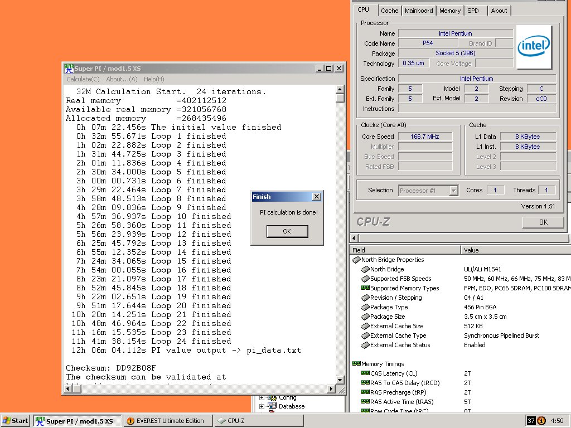Click the Package field Socket 5 (296)
The image size is (571, 428).
455,53
